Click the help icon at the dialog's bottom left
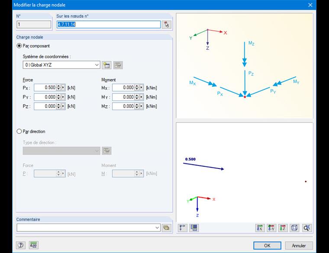This screenshot has width=329, height=253. (x=21, y=245)
